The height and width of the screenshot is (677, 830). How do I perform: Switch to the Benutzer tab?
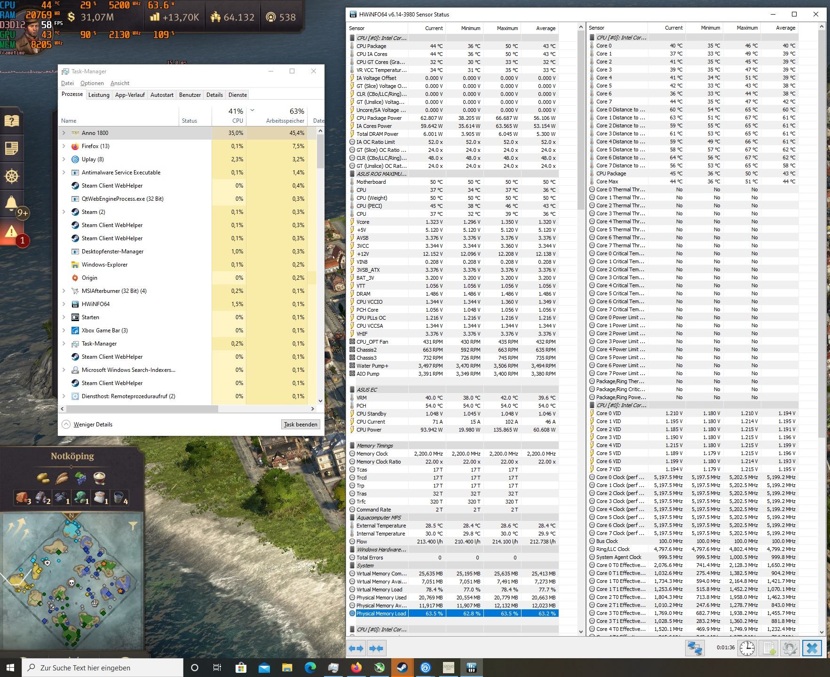point(190,95)
